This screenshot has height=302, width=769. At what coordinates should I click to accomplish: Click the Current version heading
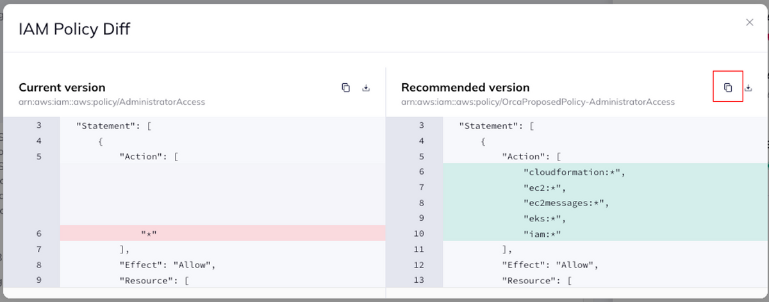[x=62, y=88]
